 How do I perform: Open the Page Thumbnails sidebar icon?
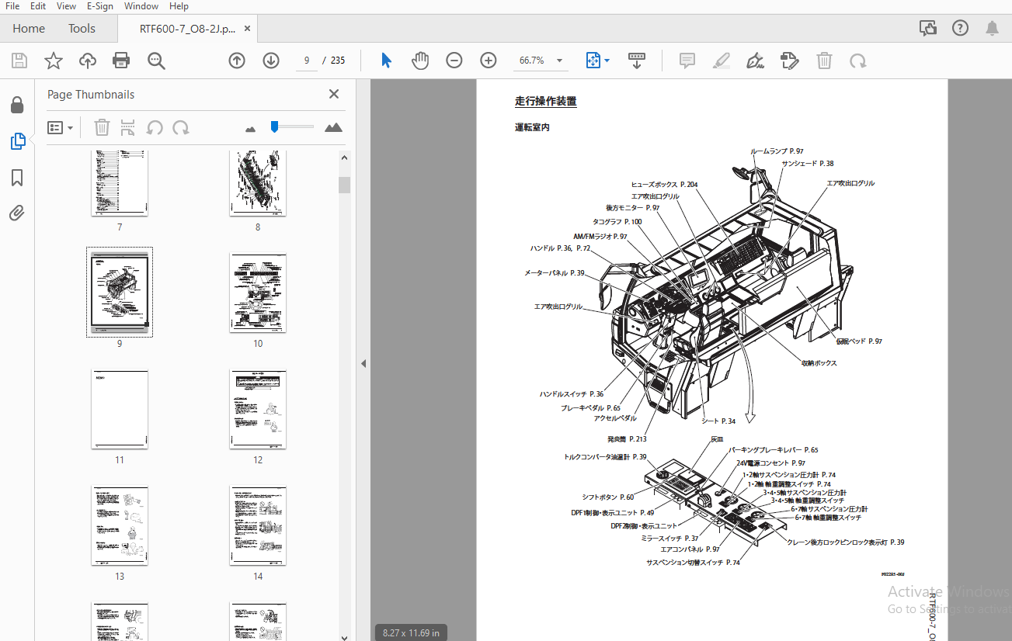pyautogui.click(x=17, y=141)
